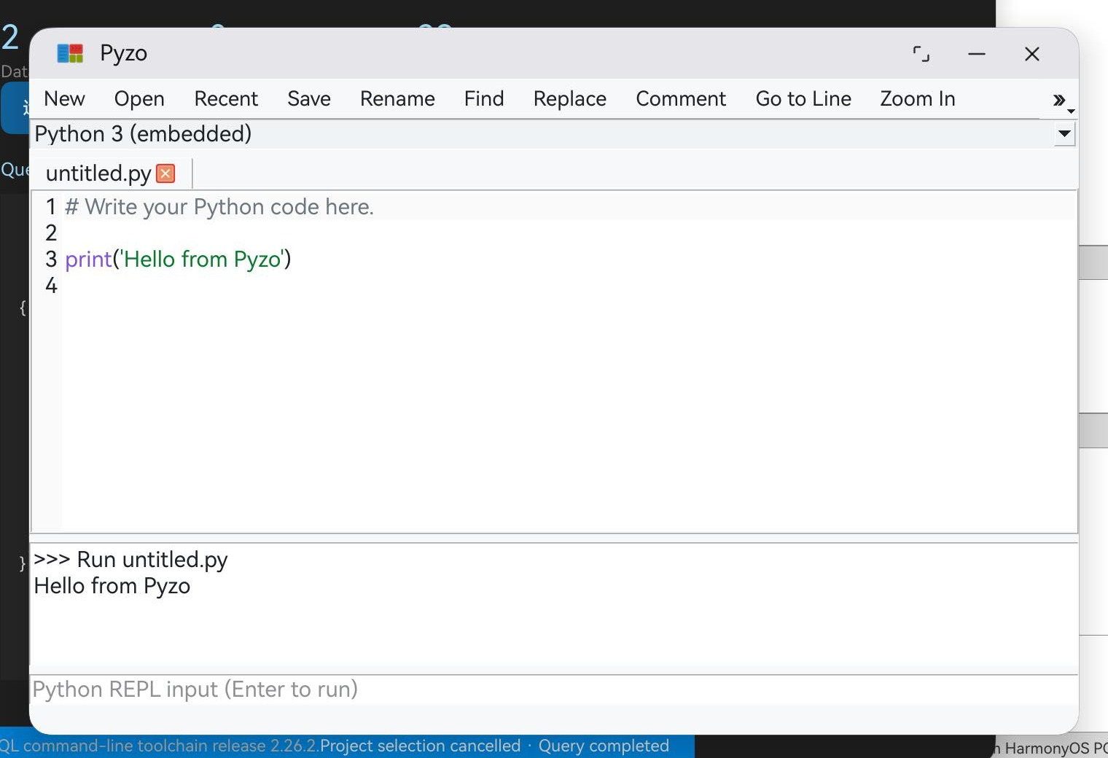Click 'Project selection cancelled' status text
1108x758 pixels.
(x=421, y=746)
